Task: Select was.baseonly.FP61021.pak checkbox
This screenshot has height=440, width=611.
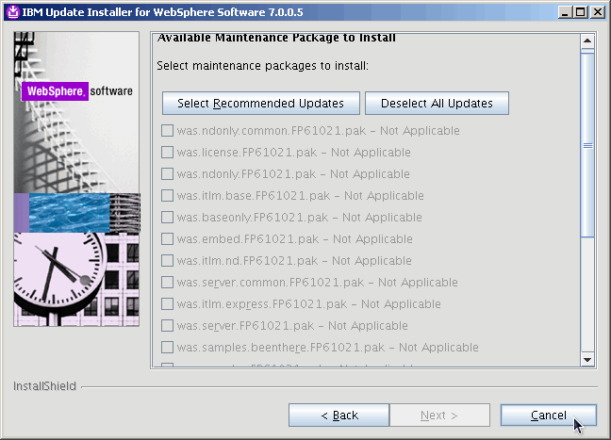Action: [x=167, y=218]
